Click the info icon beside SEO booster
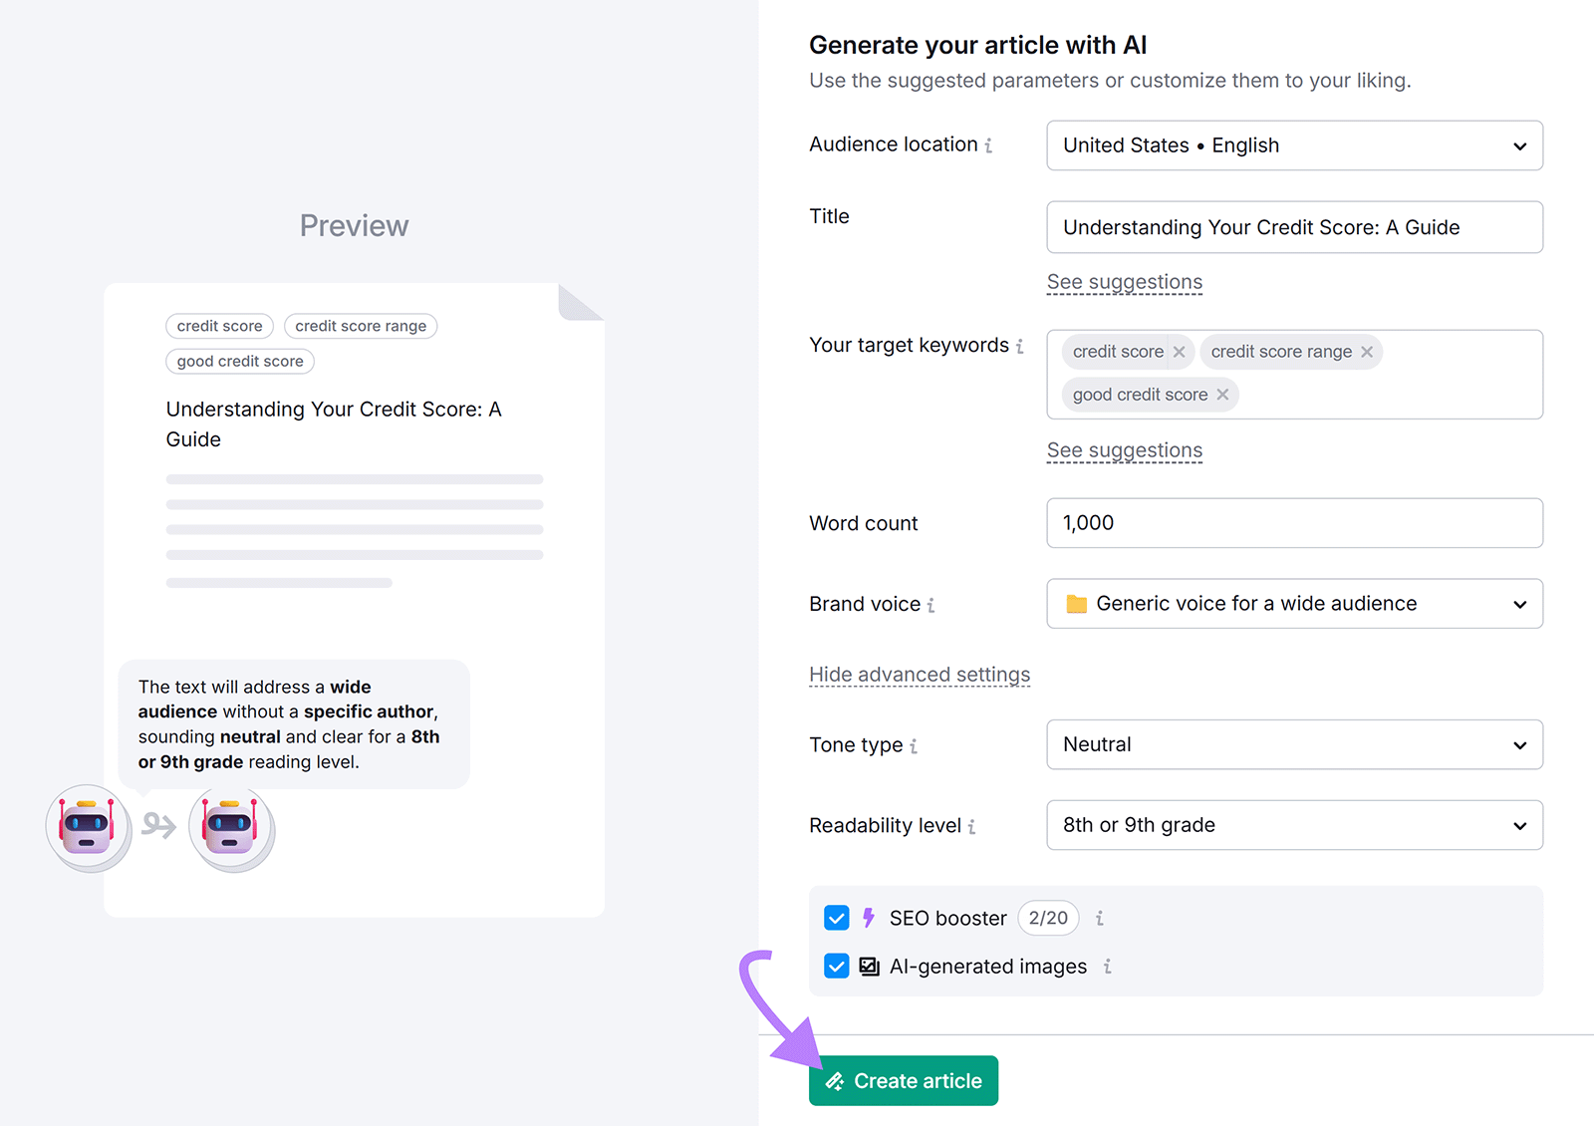The height and width of the screenshot is (1126, 1594). [1099, 918]
